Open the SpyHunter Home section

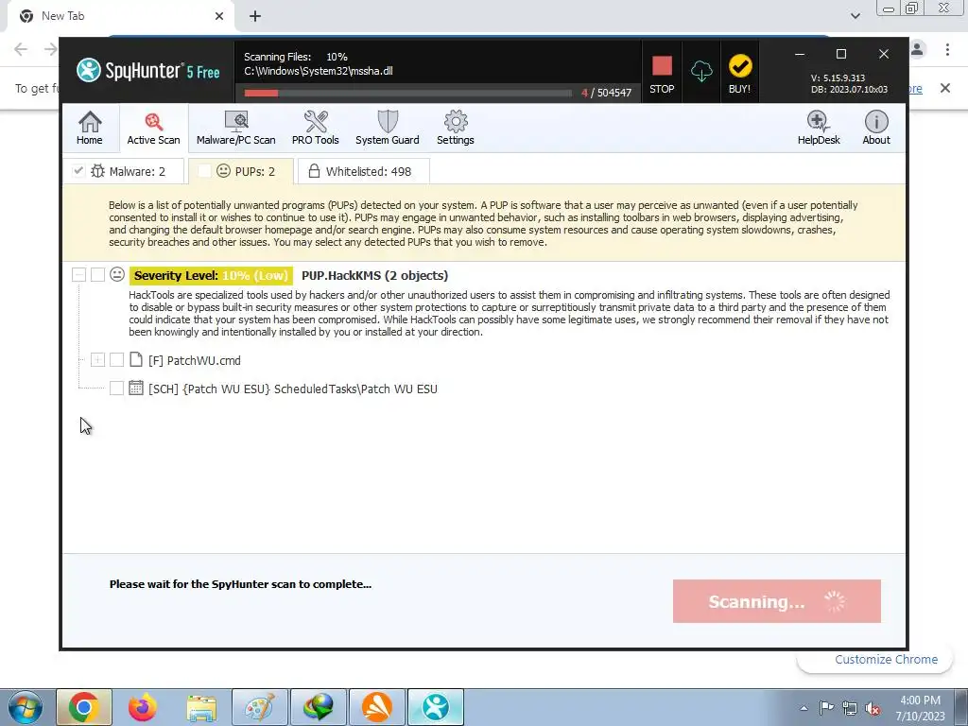pyautogui.click(x=90, y=128)
